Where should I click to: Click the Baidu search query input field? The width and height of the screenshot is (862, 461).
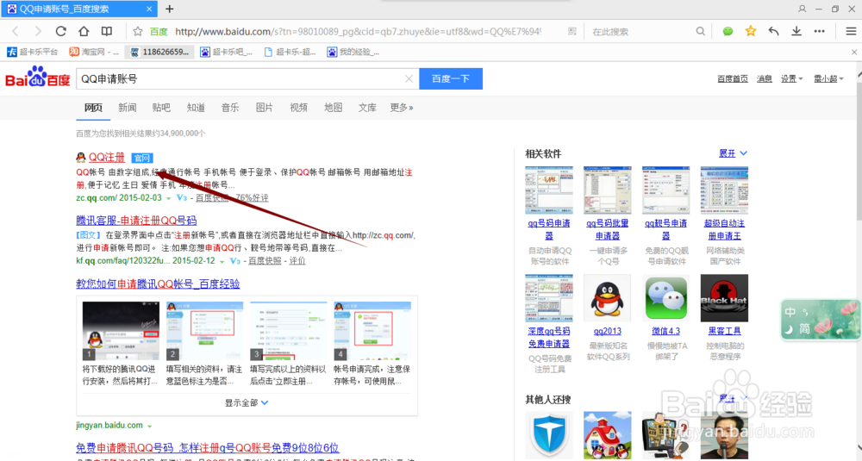coord(240,78)
